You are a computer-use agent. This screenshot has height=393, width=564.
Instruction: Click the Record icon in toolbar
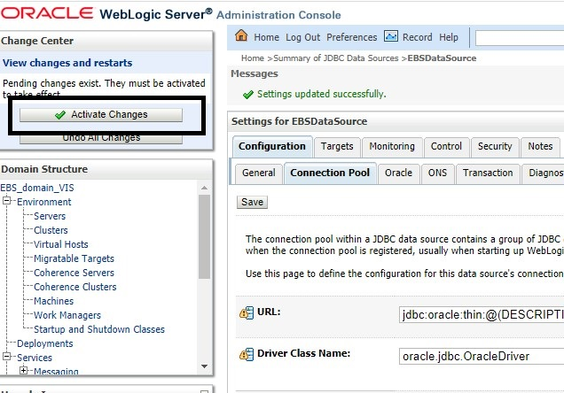(x=391, y=37)
